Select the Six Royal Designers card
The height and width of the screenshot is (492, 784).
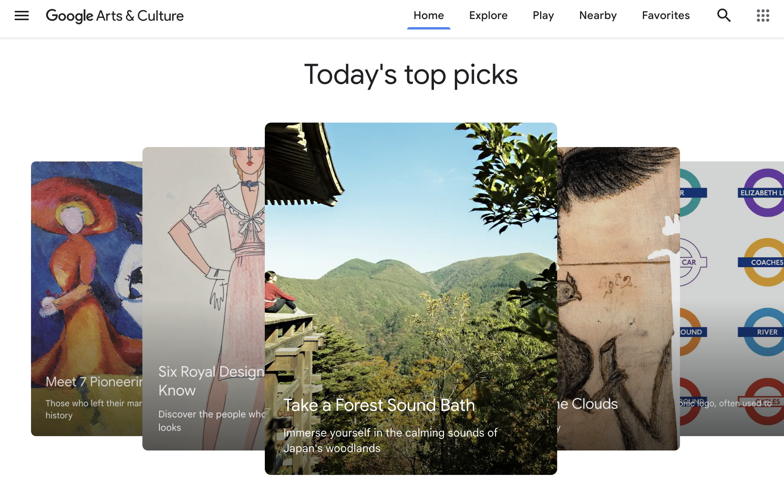(x=203, y=298)
